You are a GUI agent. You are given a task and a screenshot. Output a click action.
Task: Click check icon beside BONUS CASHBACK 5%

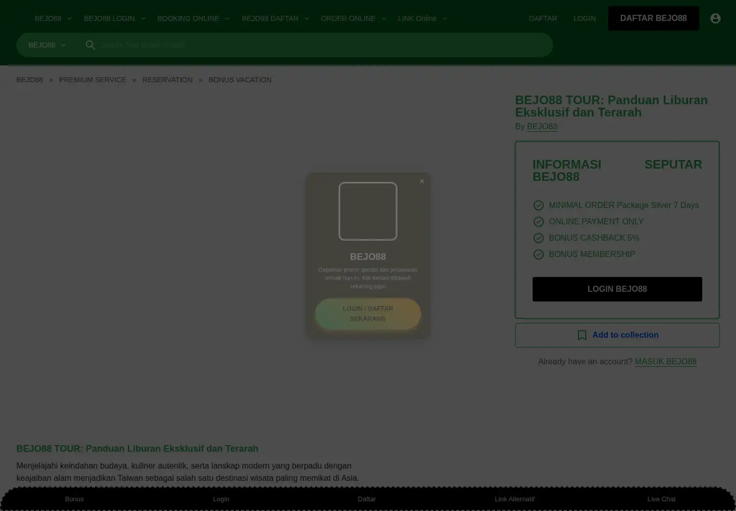539,238
